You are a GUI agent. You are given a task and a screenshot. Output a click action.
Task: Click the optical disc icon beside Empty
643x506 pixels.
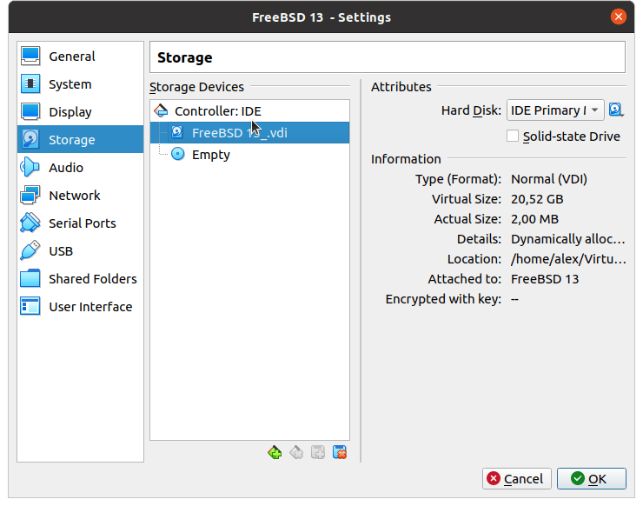coord(177,154)
